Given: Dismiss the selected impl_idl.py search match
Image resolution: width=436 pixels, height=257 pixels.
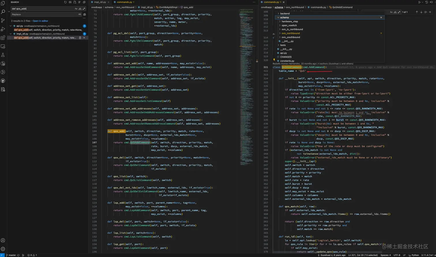Looking at the screenshot, I should pos(84,38).
